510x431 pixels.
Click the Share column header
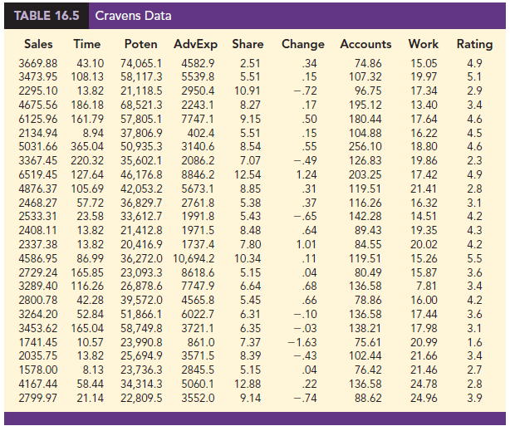pyautogui.click(x=248, y=43)
